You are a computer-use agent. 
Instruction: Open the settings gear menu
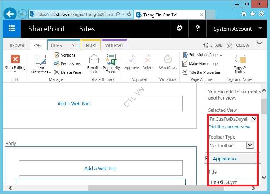tap(180, 29)
